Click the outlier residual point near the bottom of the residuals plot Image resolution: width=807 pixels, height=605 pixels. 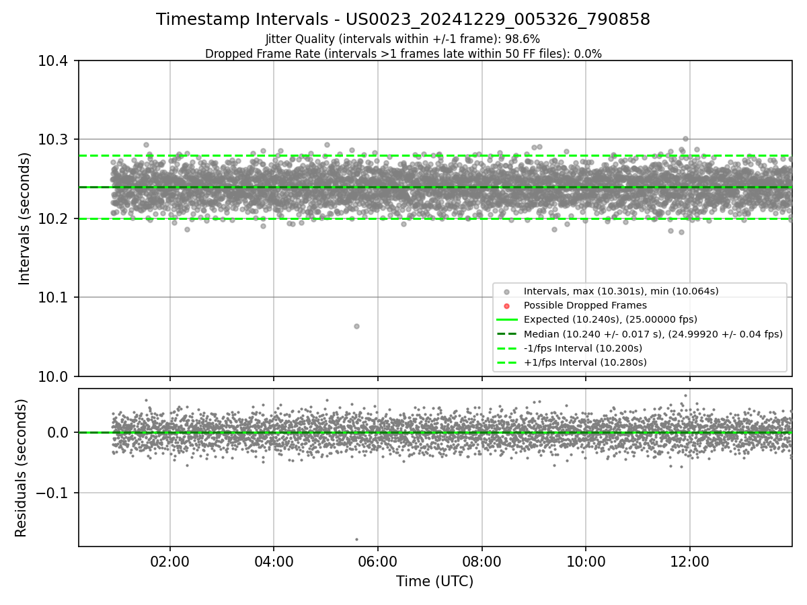[356, 539]
